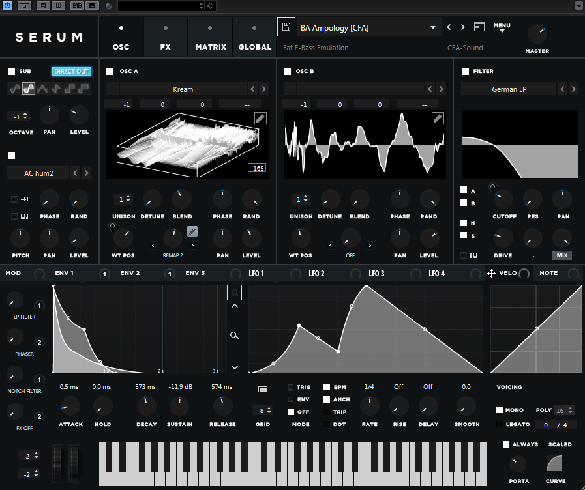Open the preset browser icon beside MENU
This screenshot has height=490, width=585.
point(479,27)
